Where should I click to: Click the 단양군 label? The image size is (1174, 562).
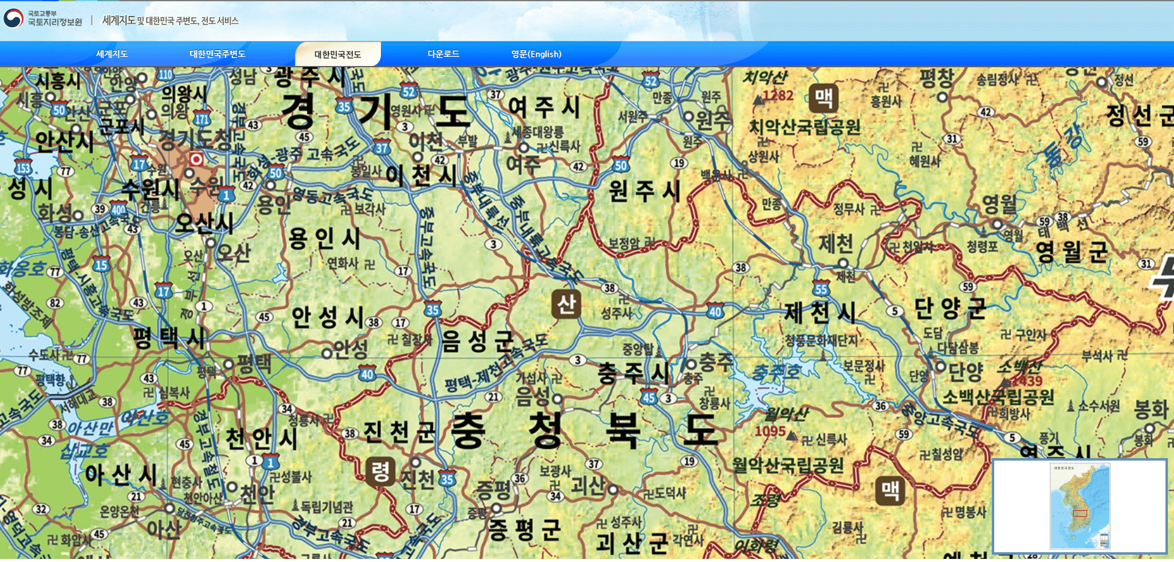coord(950,308)
